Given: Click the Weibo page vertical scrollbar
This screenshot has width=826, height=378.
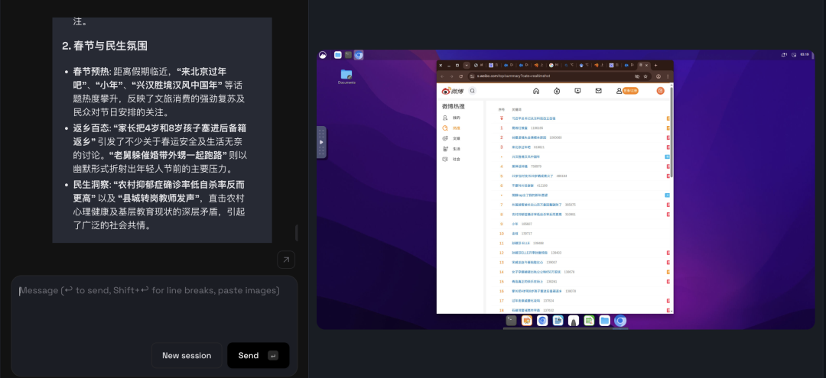Looking at the screenshot, I should coord(672,131).
